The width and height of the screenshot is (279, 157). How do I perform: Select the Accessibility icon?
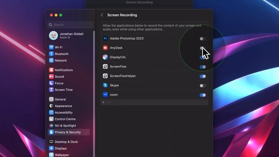51,113
